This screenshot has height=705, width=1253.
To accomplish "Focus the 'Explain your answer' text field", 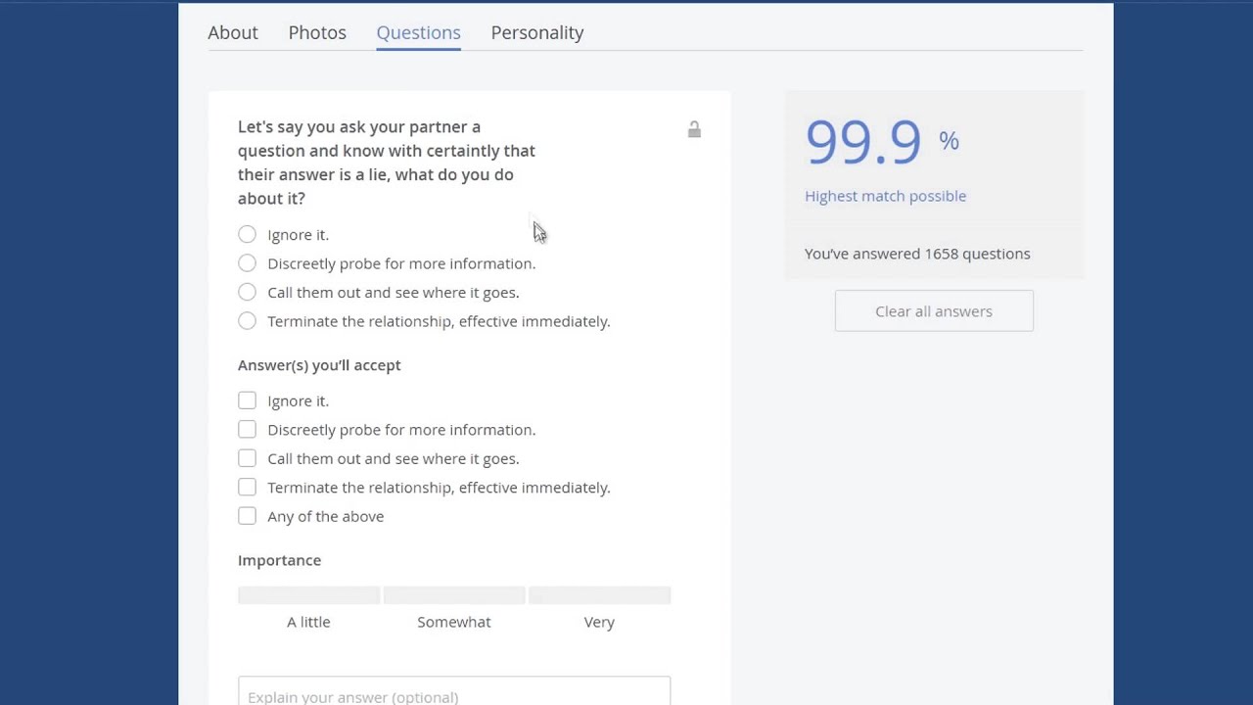I will [454, 693].
